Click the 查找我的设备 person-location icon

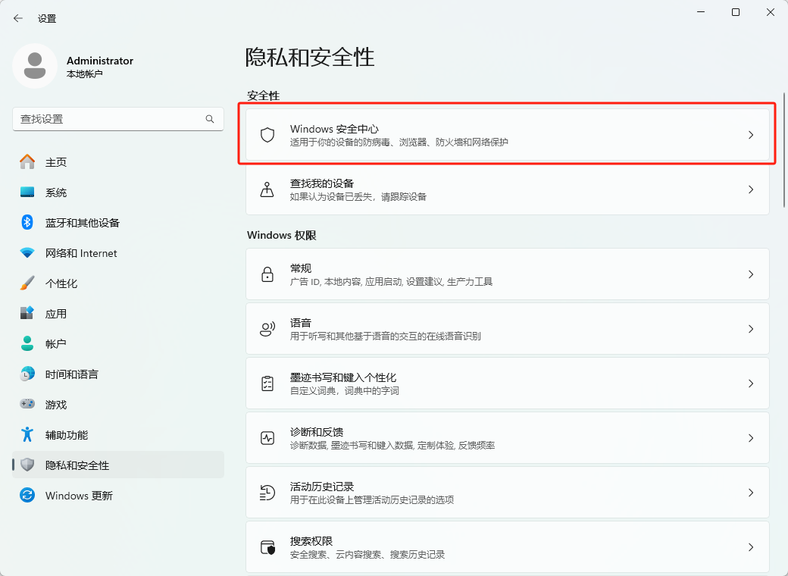click(x=267, y=189)
